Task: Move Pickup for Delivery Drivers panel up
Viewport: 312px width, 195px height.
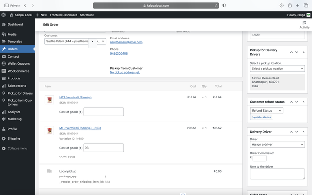Action: pyautogui.click(x=291, y=52)
